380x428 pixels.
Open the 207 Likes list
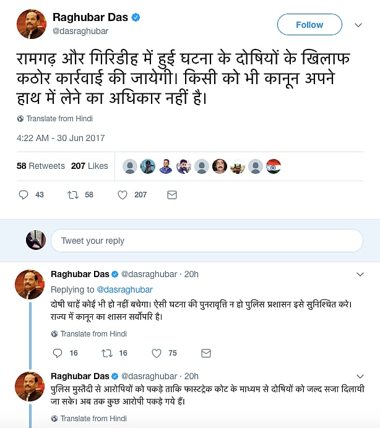(90, 166)
